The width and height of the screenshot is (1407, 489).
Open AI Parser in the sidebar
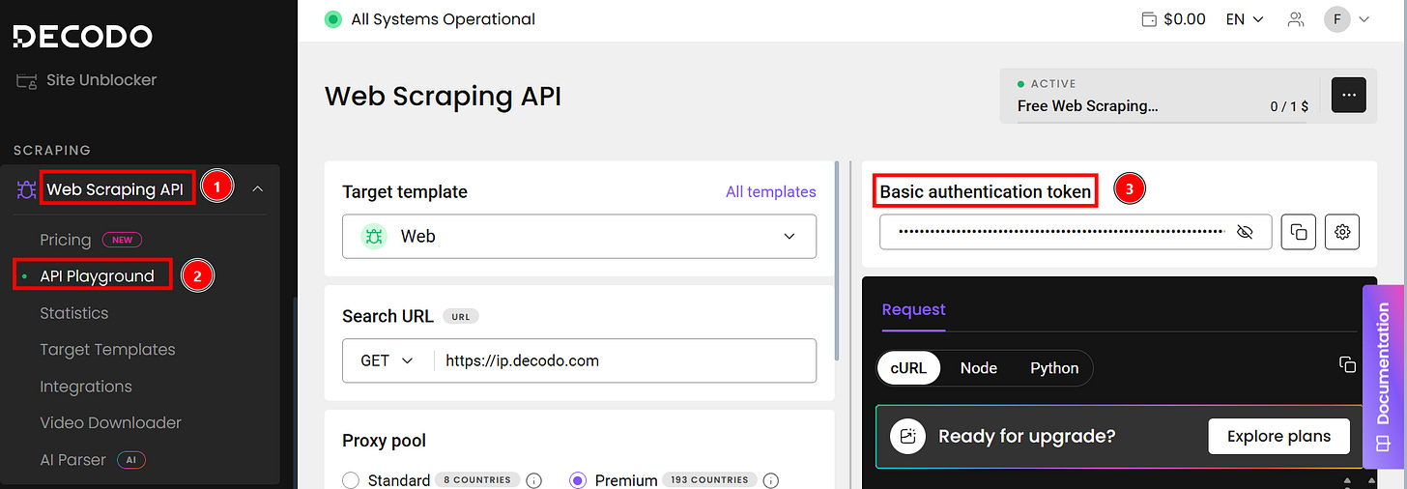[72, 460]
